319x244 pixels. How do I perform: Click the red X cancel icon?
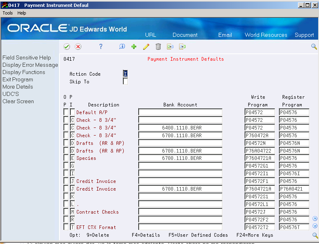78,47
